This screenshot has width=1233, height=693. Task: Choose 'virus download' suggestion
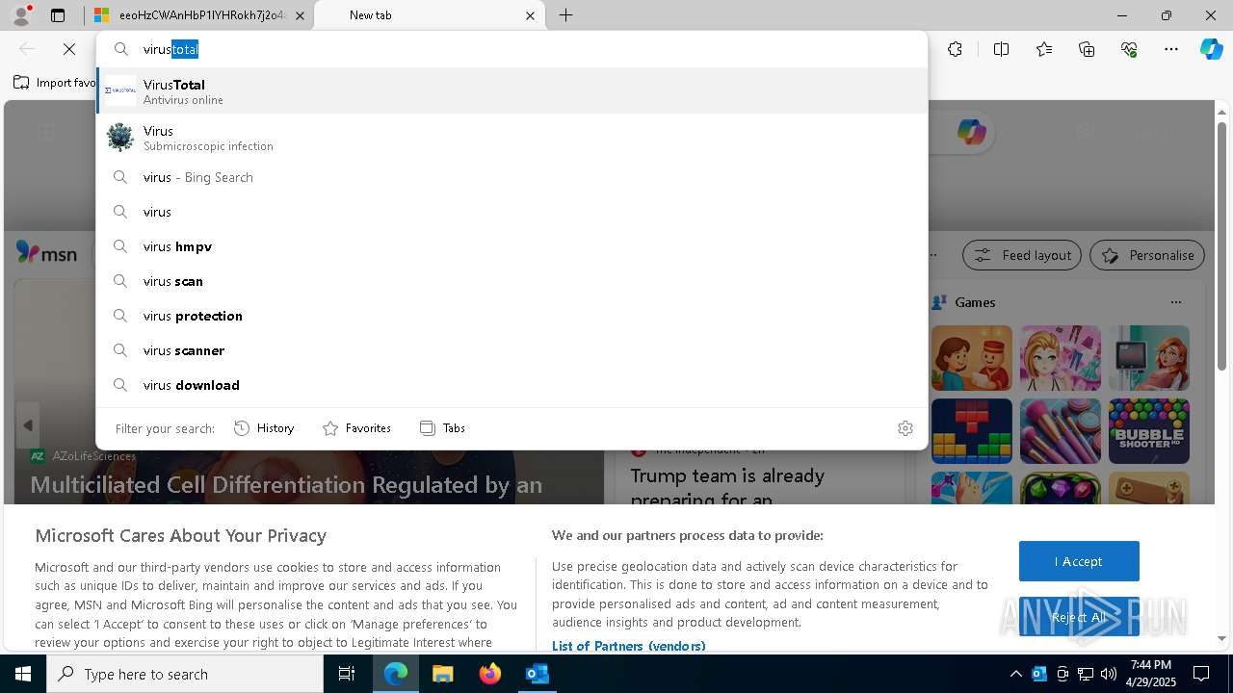tap(512, 385)
